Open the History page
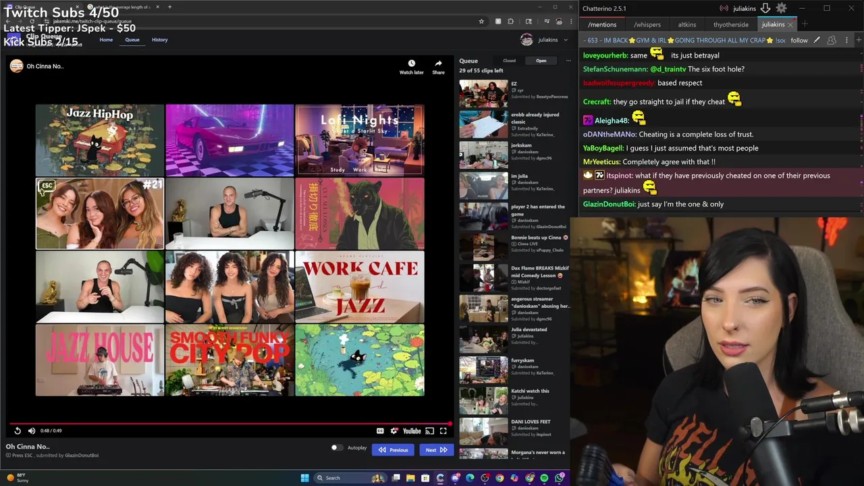Image resolution: width=864 pixels, height=486 pixels. point(159,40)
